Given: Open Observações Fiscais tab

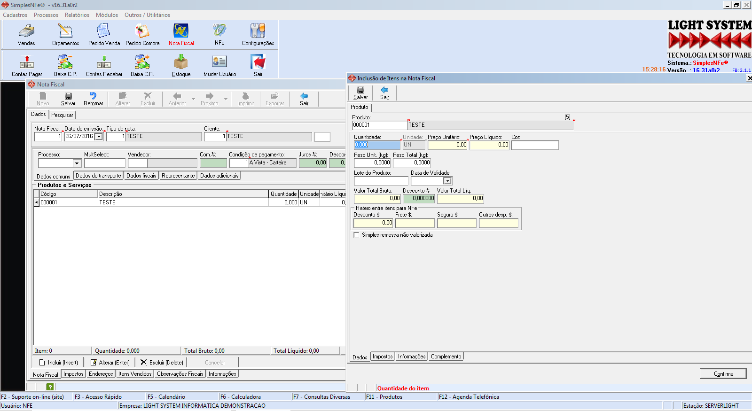Looking at the screenshot, I should tap(180, 374).
